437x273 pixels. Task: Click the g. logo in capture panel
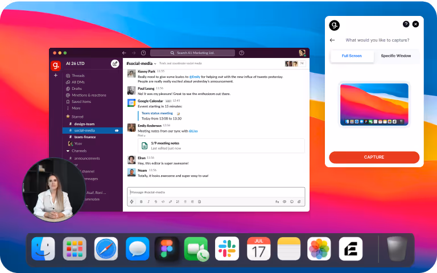tap(335, 26)
